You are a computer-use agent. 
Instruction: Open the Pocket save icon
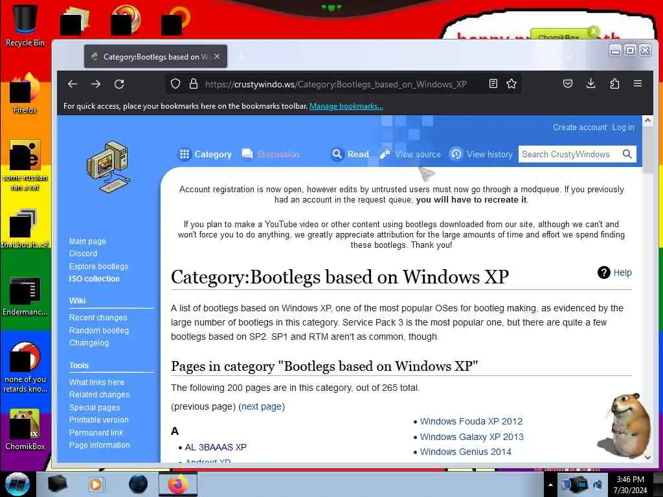(x=568, y=83)
